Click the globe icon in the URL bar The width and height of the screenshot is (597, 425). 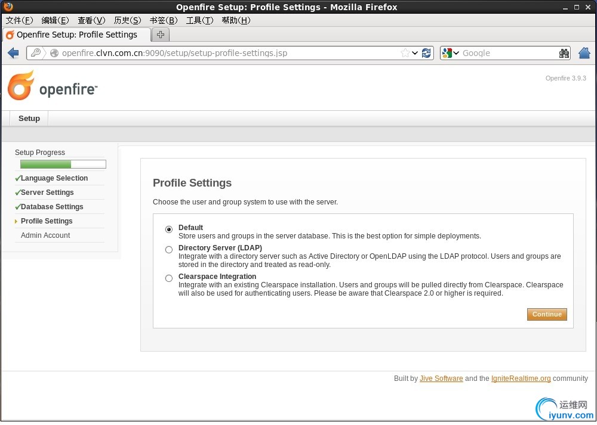54,53
